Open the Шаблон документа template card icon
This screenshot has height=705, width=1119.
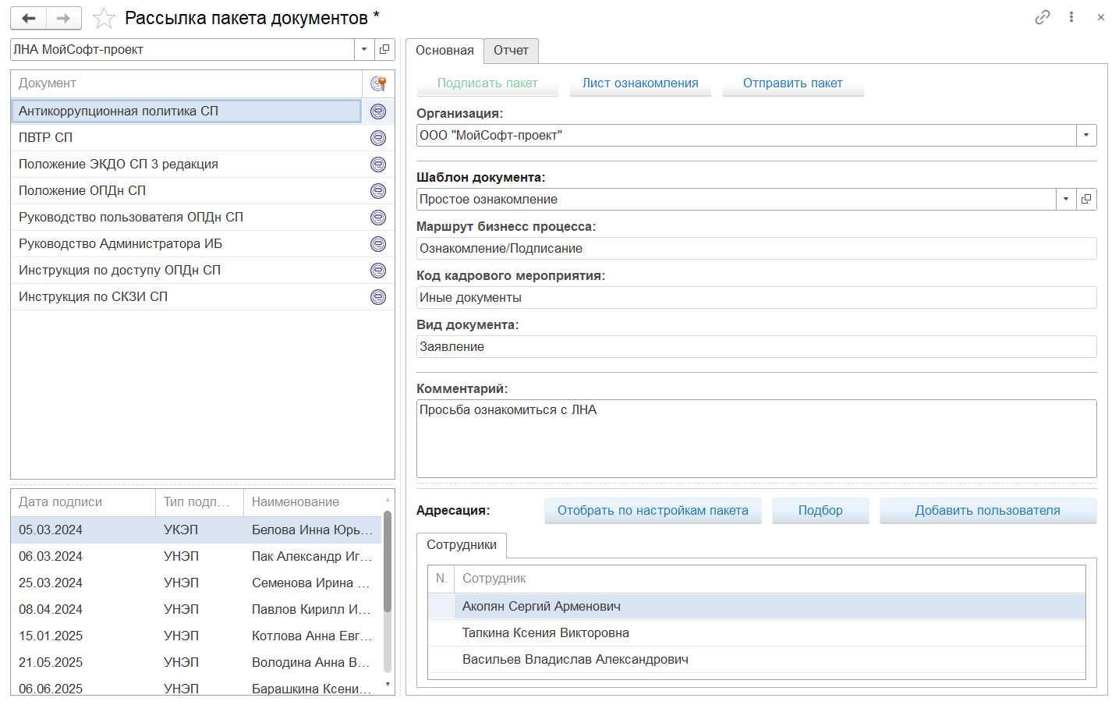(x=1086, y=199)
